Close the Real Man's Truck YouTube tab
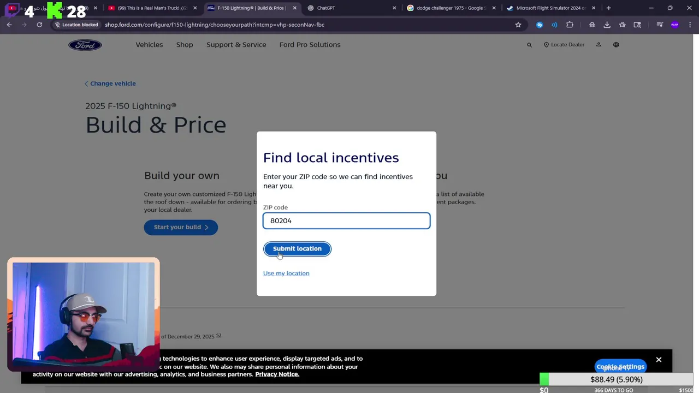The height and width of the screenshot is (393, 699). (x=195, y=8)
